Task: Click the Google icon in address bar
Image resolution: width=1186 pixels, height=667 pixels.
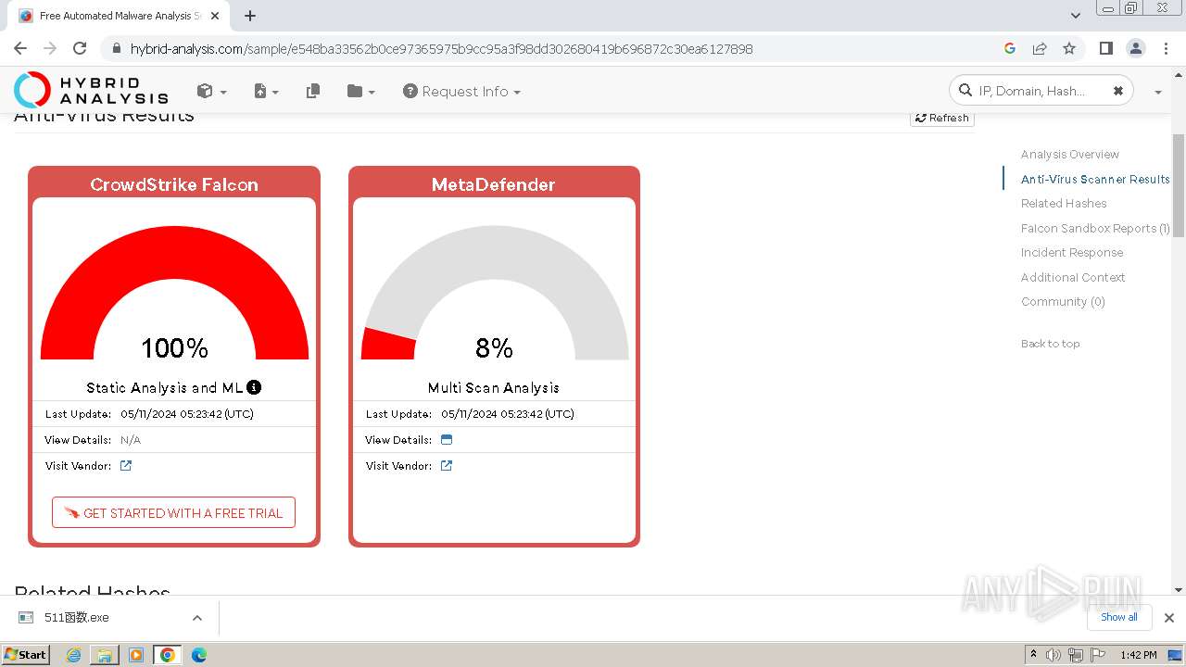Action: pyautogui.click(x=1010, y=48)
